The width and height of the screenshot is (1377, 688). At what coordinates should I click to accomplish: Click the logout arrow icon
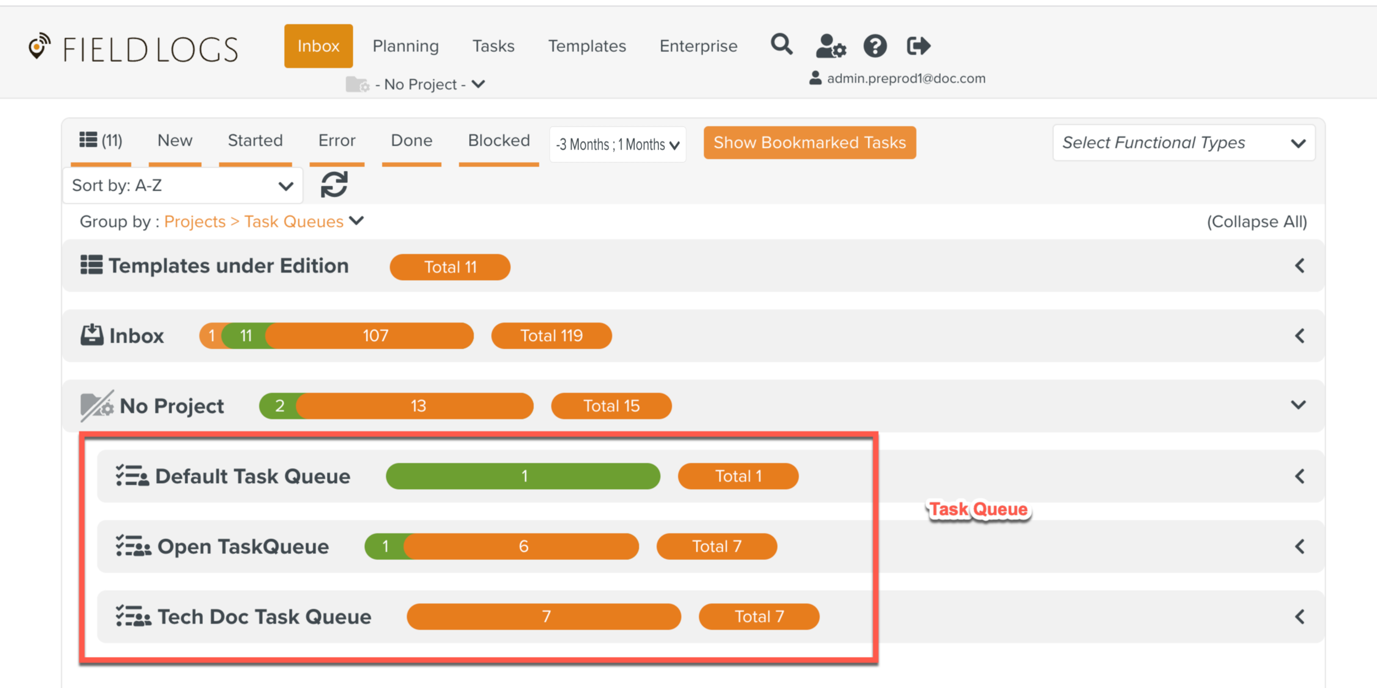918,46
